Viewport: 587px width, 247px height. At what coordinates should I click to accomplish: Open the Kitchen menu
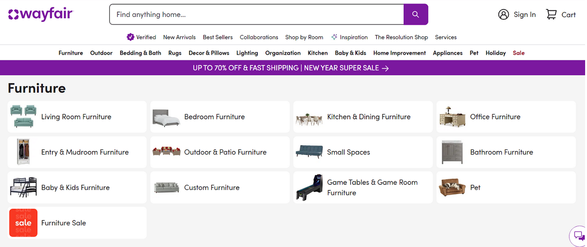pyautogui.click(x=318, y=53)
